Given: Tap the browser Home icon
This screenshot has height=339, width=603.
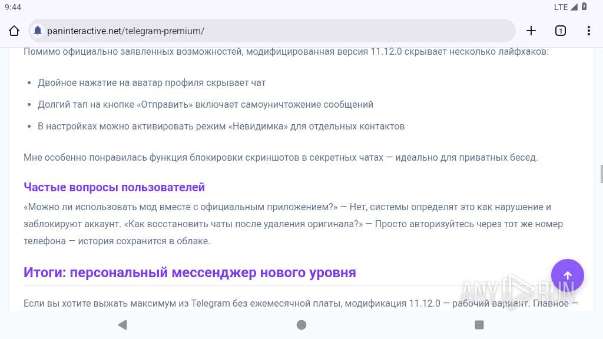Looking at the screenshot, I should coord(14,31).
